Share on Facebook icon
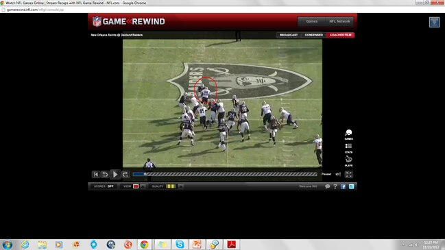445x250 pixels. (x=343, y=186)
